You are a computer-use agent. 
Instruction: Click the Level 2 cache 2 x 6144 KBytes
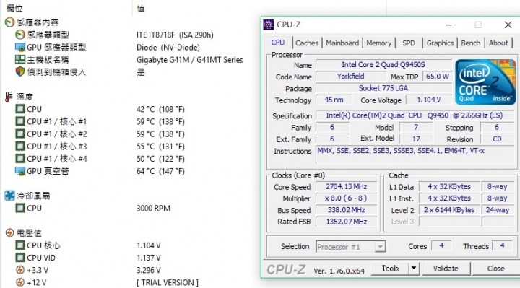click(449, 210)
